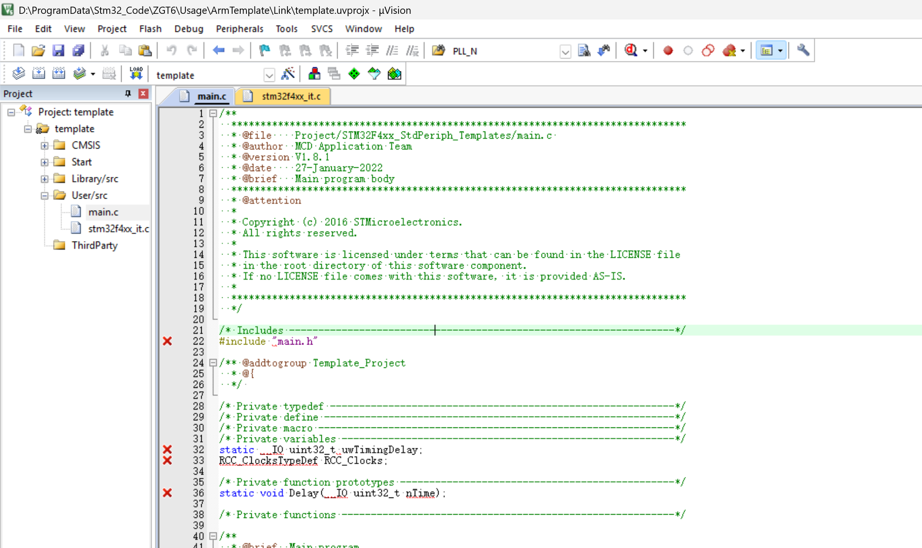Click the error marker on line 36

pos(167,493)
